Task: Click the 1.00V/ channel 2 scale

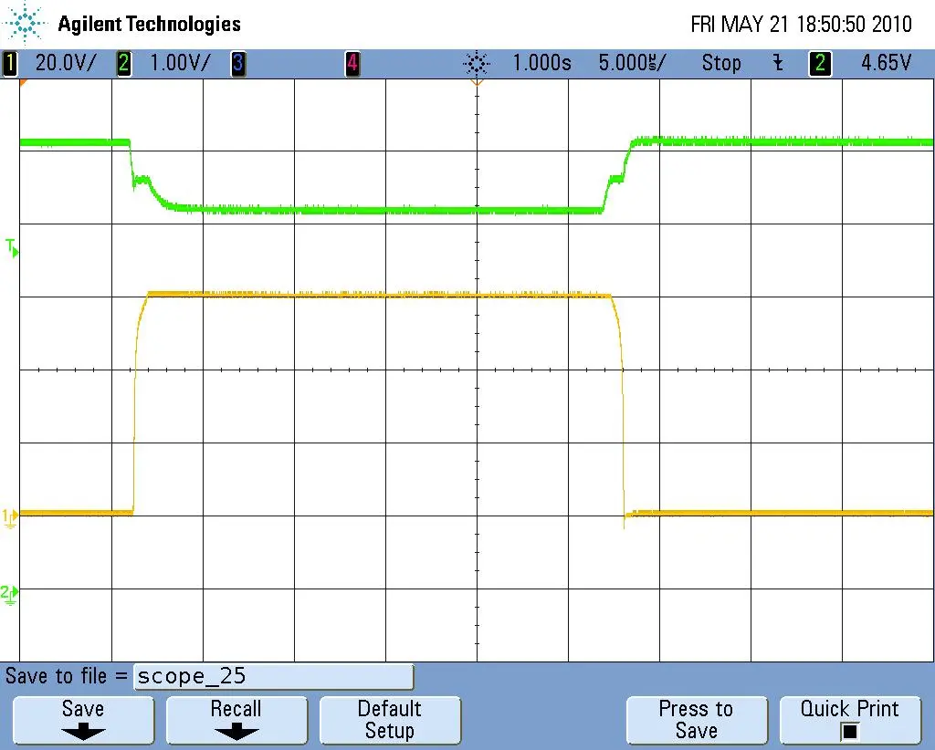Action: [x=180, y=63]
